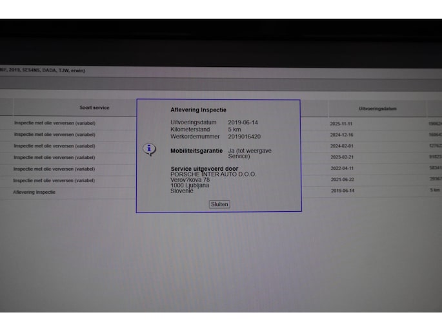Click the PORSCHE INTER AUTO D.O.O. text
Screen dimensions: 442x331
[213, 174]
